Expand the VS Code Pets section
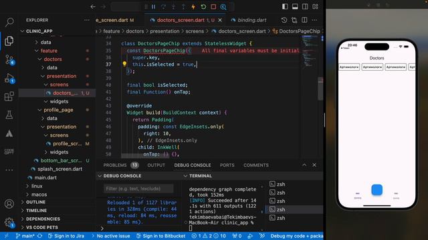This screenshot has width=428, height=240. click(x=41, y=227)
